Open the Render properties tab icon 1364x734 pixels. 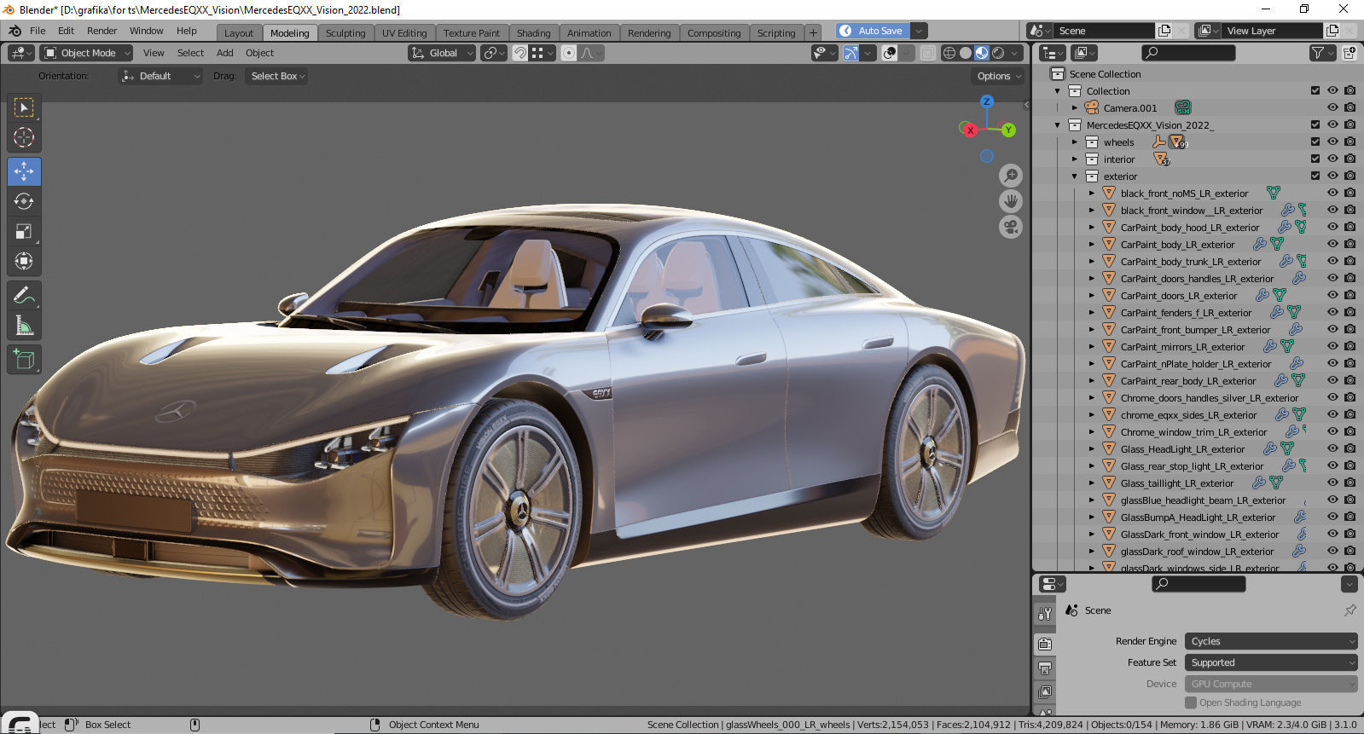point(1045,644)
